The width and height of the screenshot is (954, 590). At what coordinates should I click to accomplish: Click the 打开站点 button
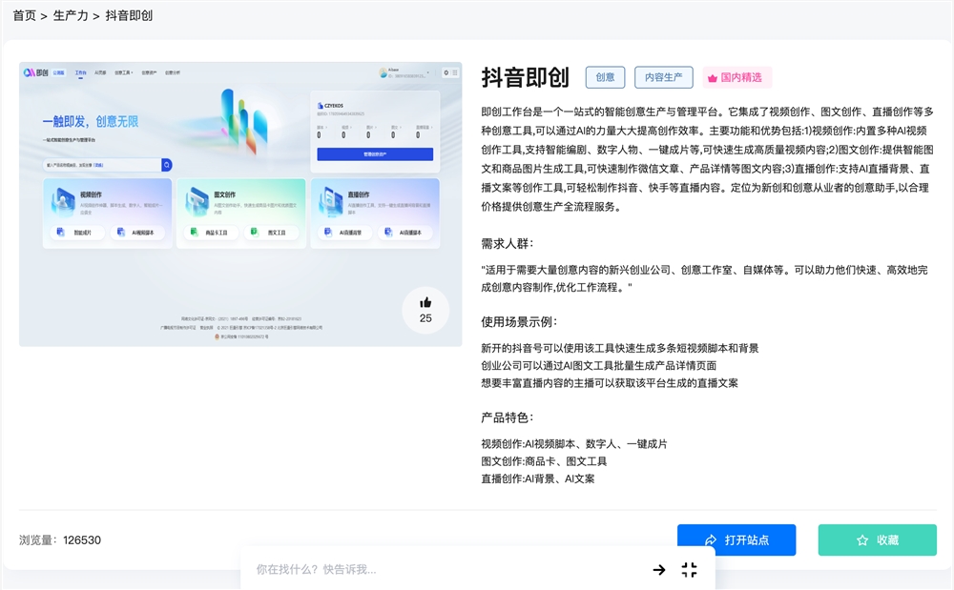click(x=736, y=539)
